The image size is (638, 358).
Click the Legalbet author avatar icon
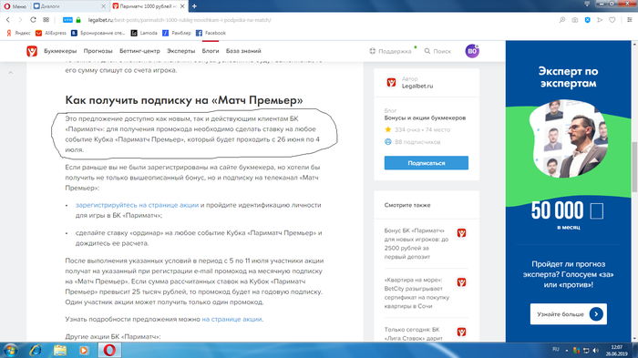(x=391, y=83)
